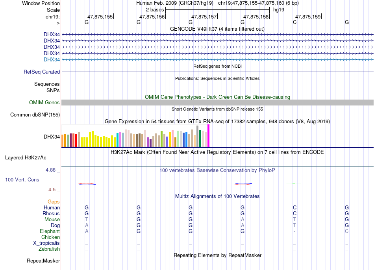Open the OMIM Genes gray track item
The image size is (374, 270).
(x=217, y=103)
